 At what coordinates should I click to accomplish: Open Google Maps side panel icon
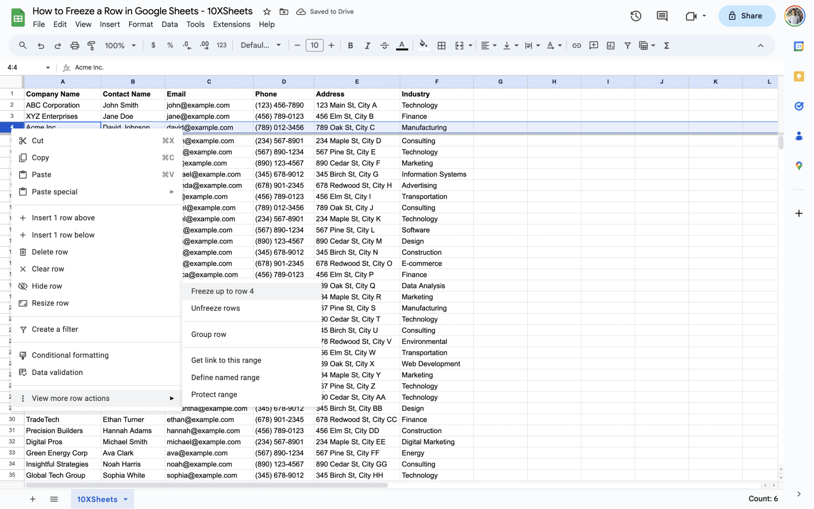click(798, 166)
